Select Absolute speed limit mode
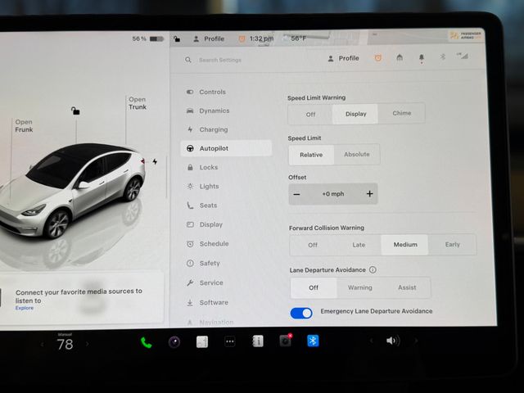This screenshot has width=524, height=393. 357,154
